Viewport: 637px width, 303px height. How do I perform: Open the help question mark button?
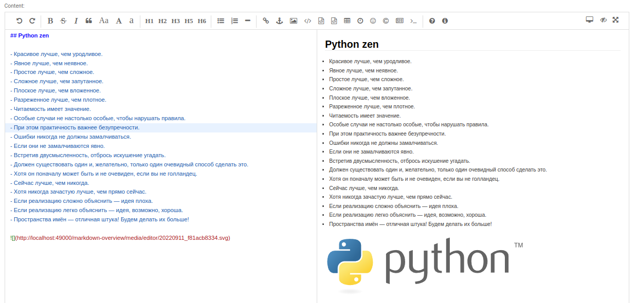coord(432,21)
